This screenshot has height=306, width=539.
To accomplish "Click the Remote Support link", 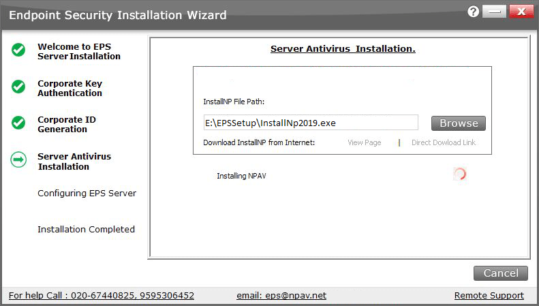I will click(x=489, y=295).
